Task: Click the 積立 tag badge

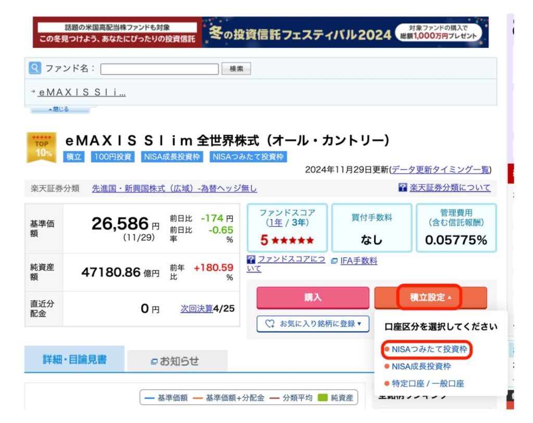Action: point(74,157)
